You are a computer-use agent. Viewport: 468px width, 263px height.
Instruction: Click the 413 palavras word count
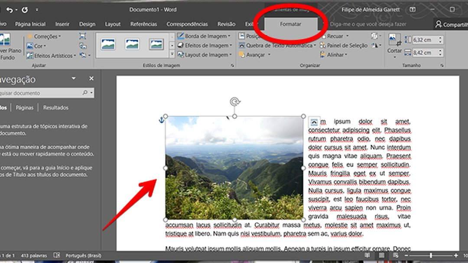(x=35, y=256)
